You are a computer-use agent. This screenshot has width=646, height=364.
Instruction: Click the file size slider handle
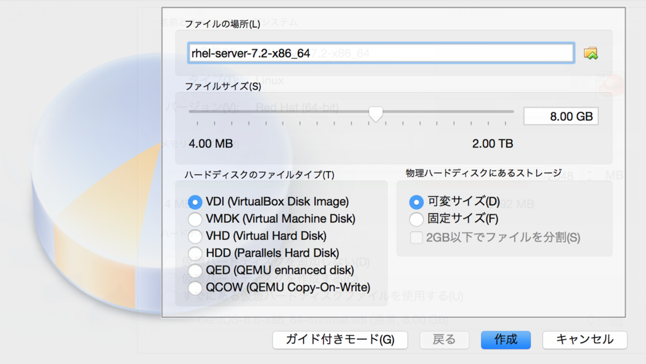click(375, 114)
